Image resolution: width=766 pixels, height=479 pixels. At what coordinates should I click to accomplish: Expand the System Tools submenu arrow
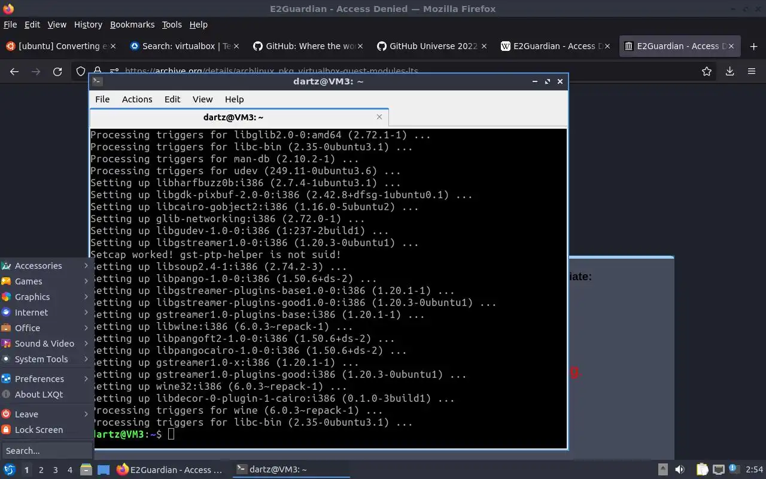[86, 359]
